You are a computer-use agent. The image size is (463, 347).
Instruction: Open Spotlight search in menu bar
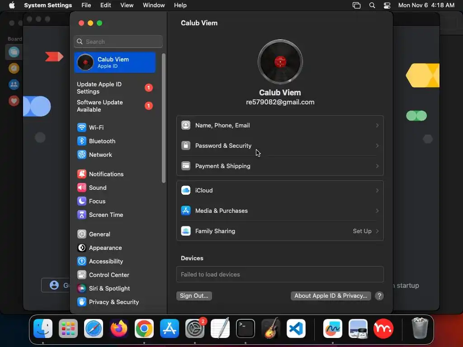(372, 5)
